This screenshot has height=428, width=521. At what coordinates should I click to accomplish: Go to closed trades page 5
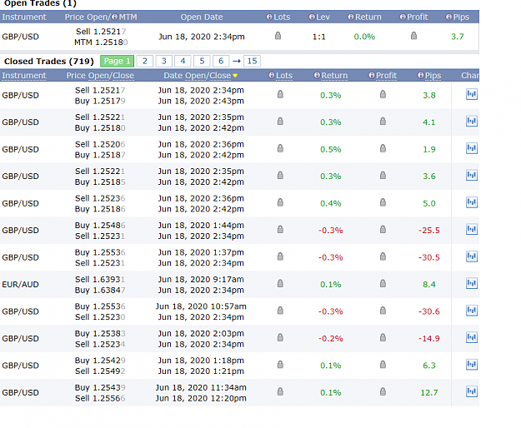[x=202, y=61]
